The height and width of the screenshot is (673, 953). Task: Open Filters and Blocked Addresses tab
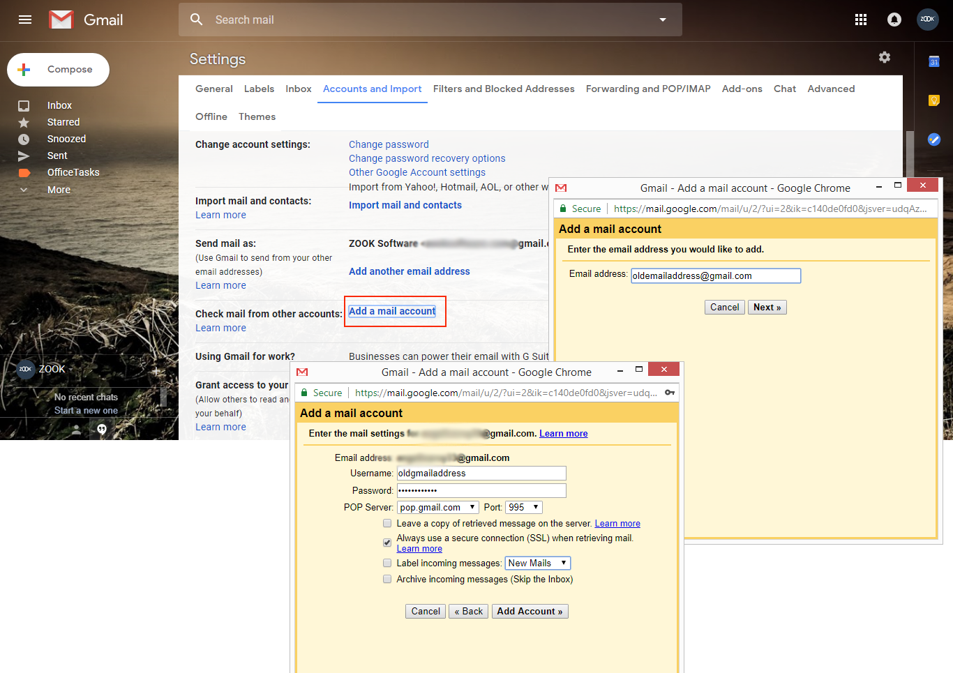(x=504, y=89)
